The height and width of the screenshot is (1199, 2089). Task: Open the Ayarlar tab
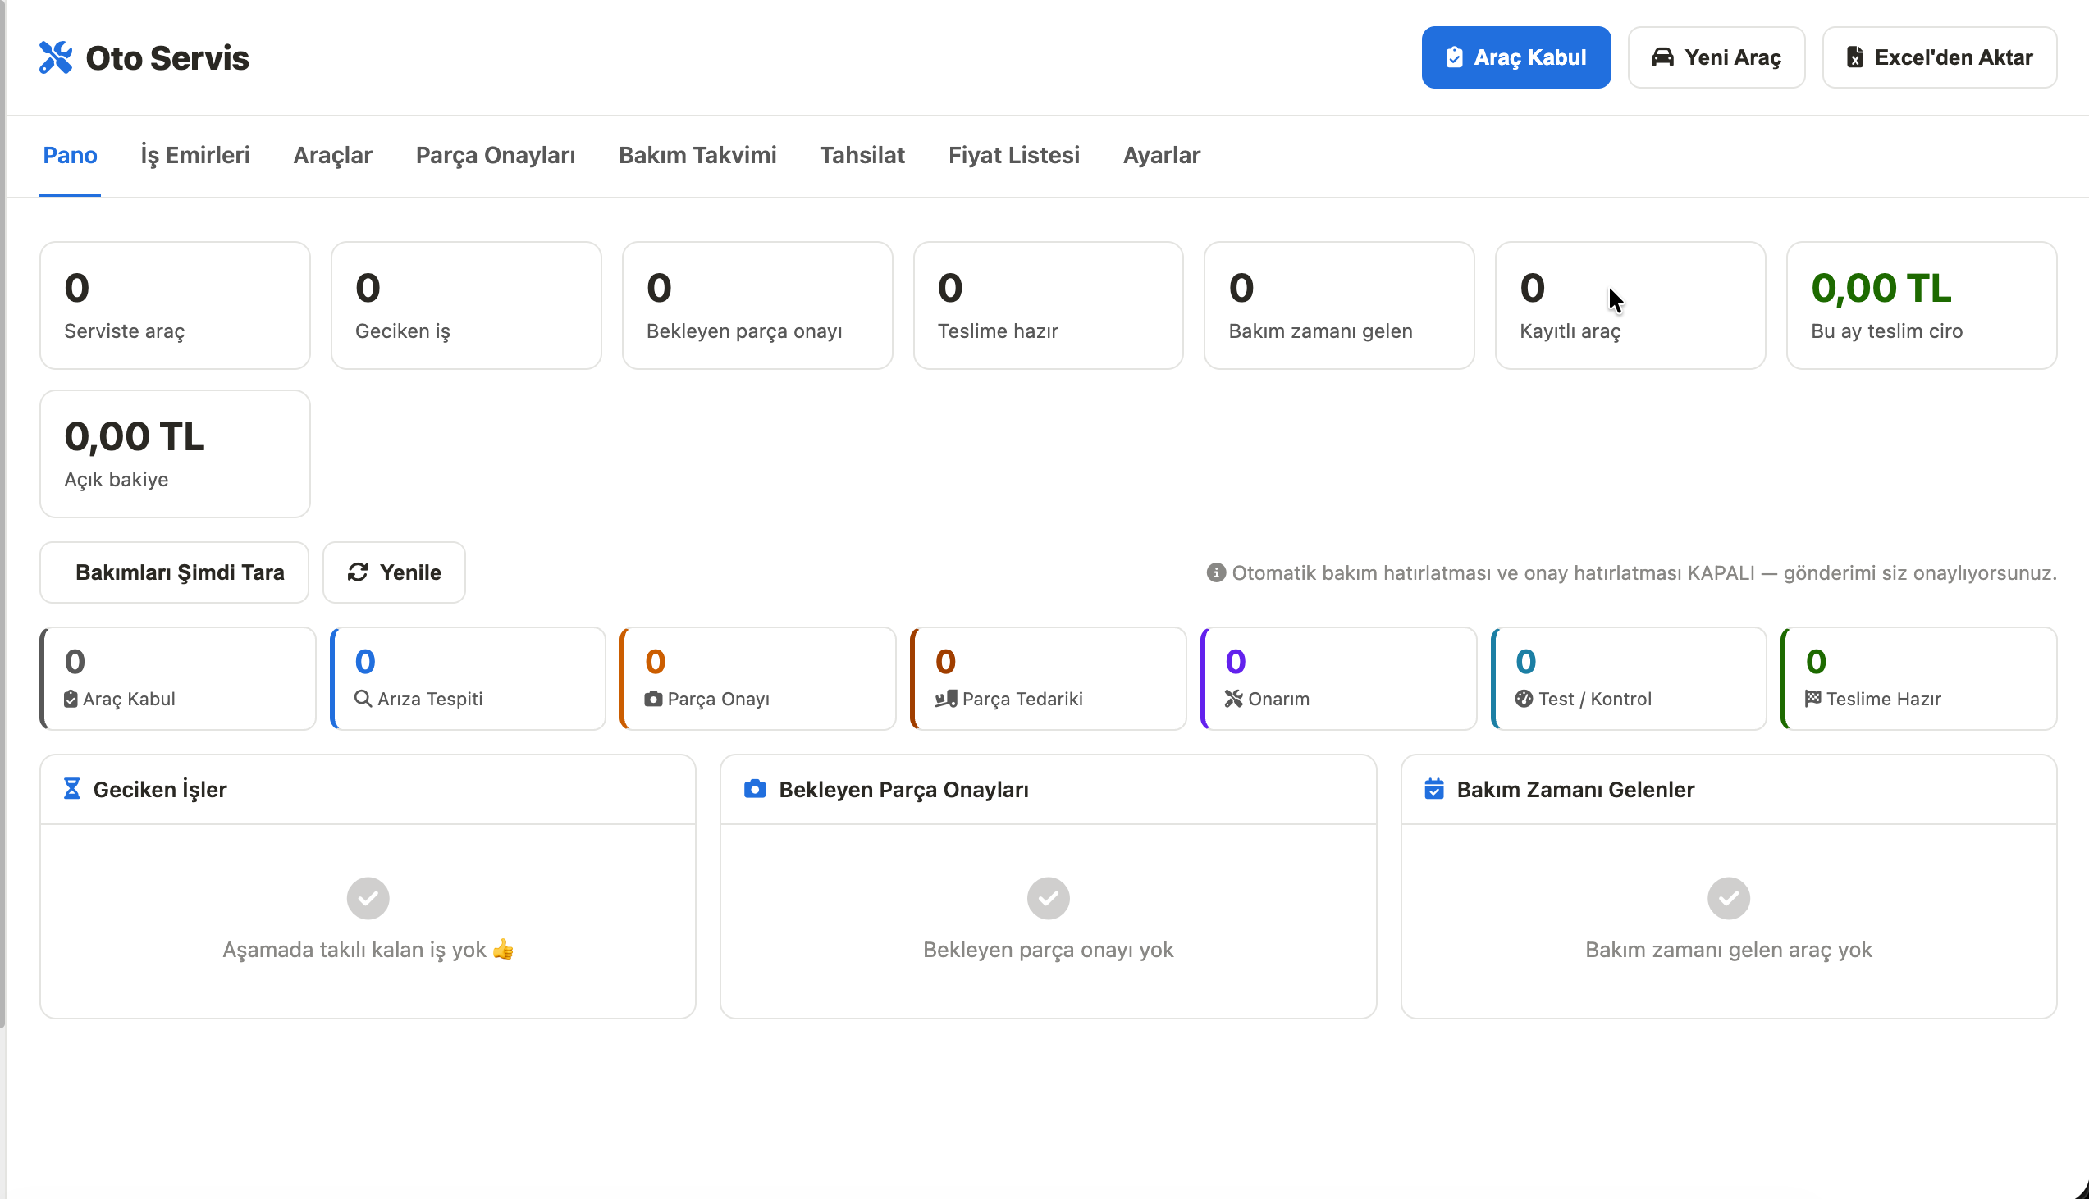tap(1162, 155)
